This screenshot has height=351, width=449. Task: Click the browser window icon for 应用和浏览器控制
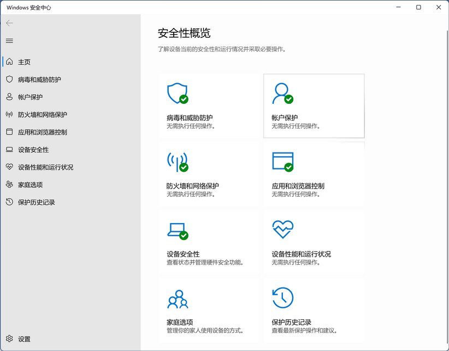tap(282, 161)
